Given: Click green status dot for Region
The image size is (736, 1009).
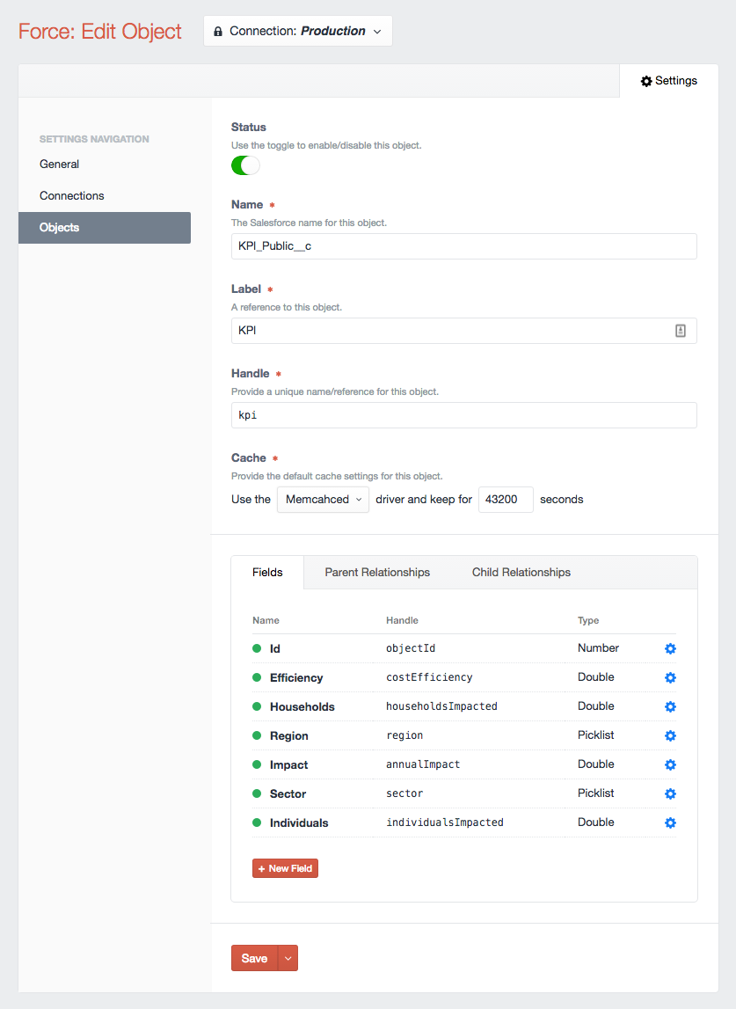Looking at the screenshot, I should (257, 735).
